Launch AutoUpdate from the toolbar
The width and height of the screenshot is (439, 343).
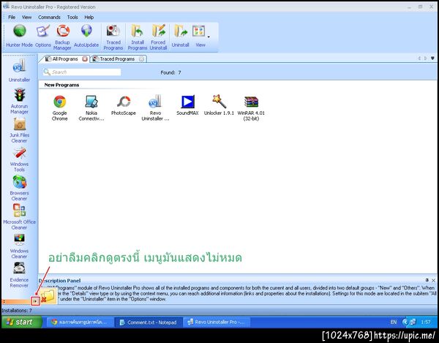point(86,36)
